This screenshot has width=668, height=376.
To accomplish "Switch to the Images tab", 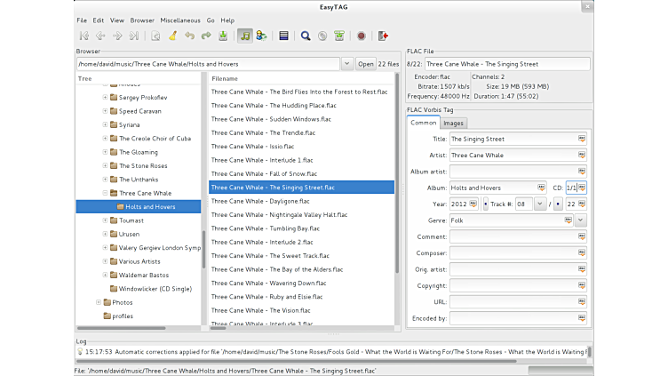I will click(x=453, y=124).
